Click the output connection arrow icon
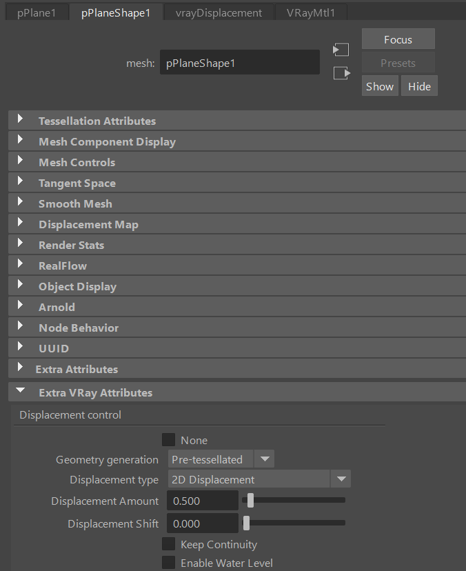The width and height of the screenshot is (466, 571). [341, 73]
